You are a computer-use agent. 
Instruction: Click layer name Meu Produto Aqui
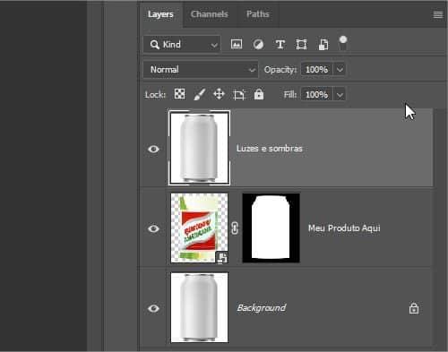(344, 228)
